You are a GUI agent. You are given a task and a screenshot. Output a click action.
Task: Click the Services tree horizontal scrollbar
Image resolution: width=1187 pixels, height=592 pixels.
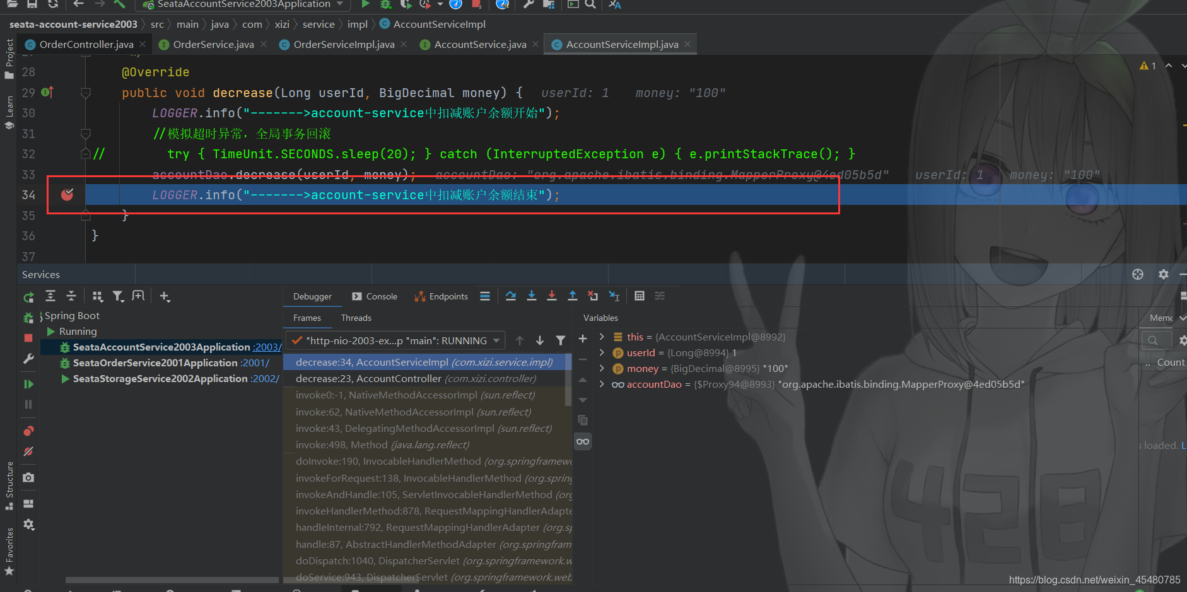[172, 579]
